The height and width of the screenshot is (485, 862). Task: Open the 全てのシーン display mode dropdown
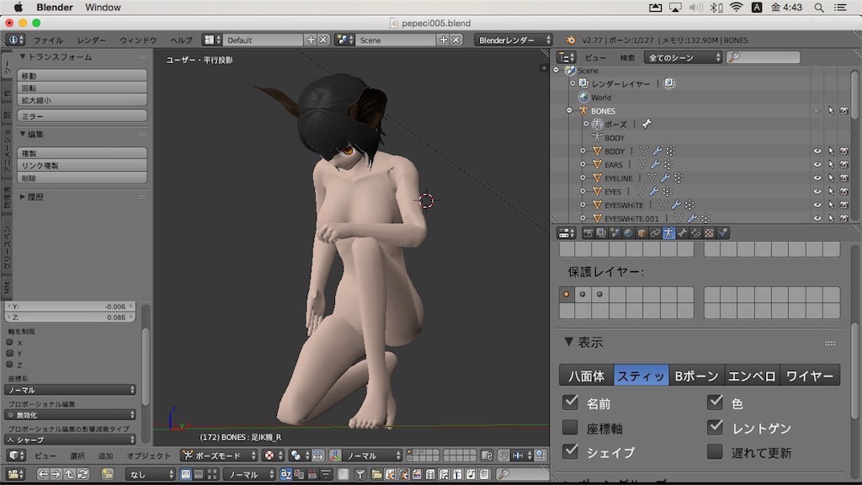click(684, 57)
